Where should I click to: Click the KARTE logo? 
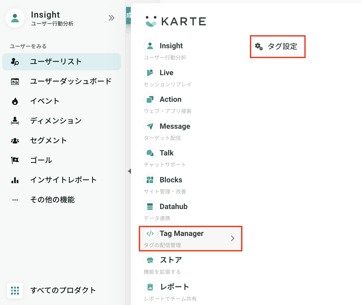click(175, 21)
